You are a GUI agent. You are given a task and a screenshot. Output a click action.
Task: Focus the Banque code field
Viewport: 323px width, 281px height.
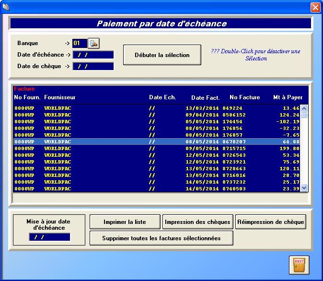(x=80, y=44)
